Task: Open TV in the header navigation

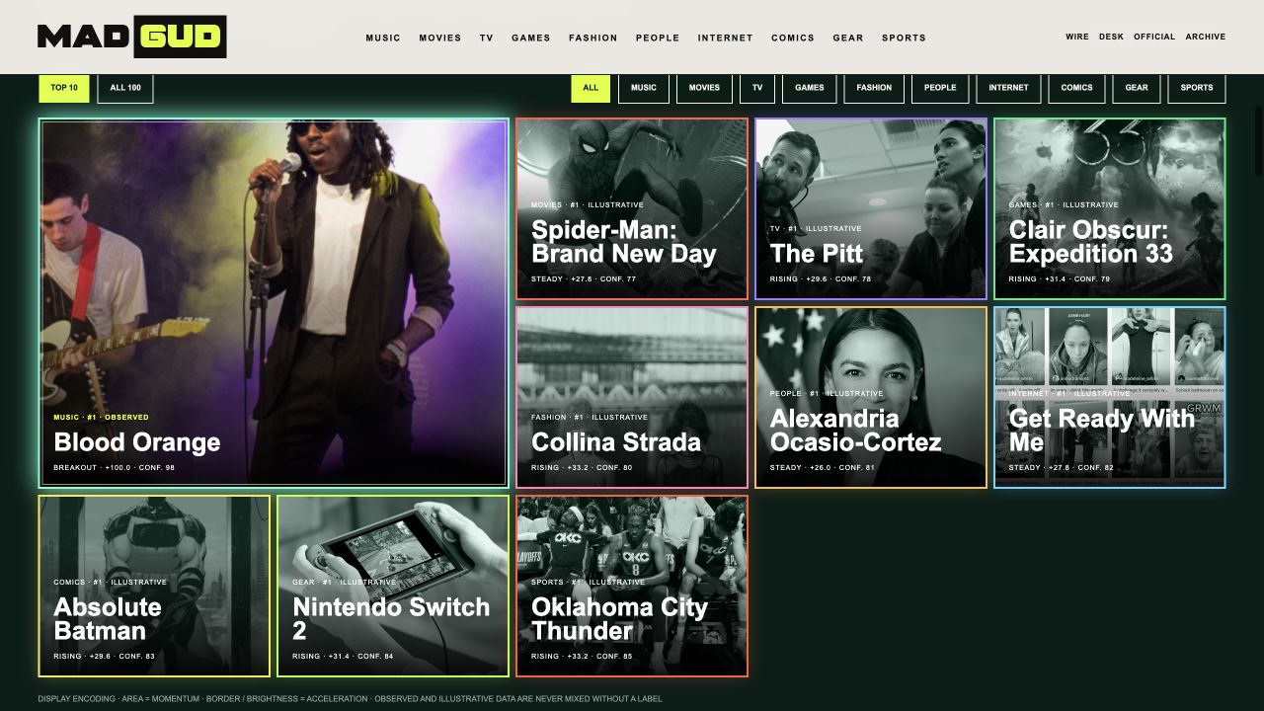Action: (486, 38)
